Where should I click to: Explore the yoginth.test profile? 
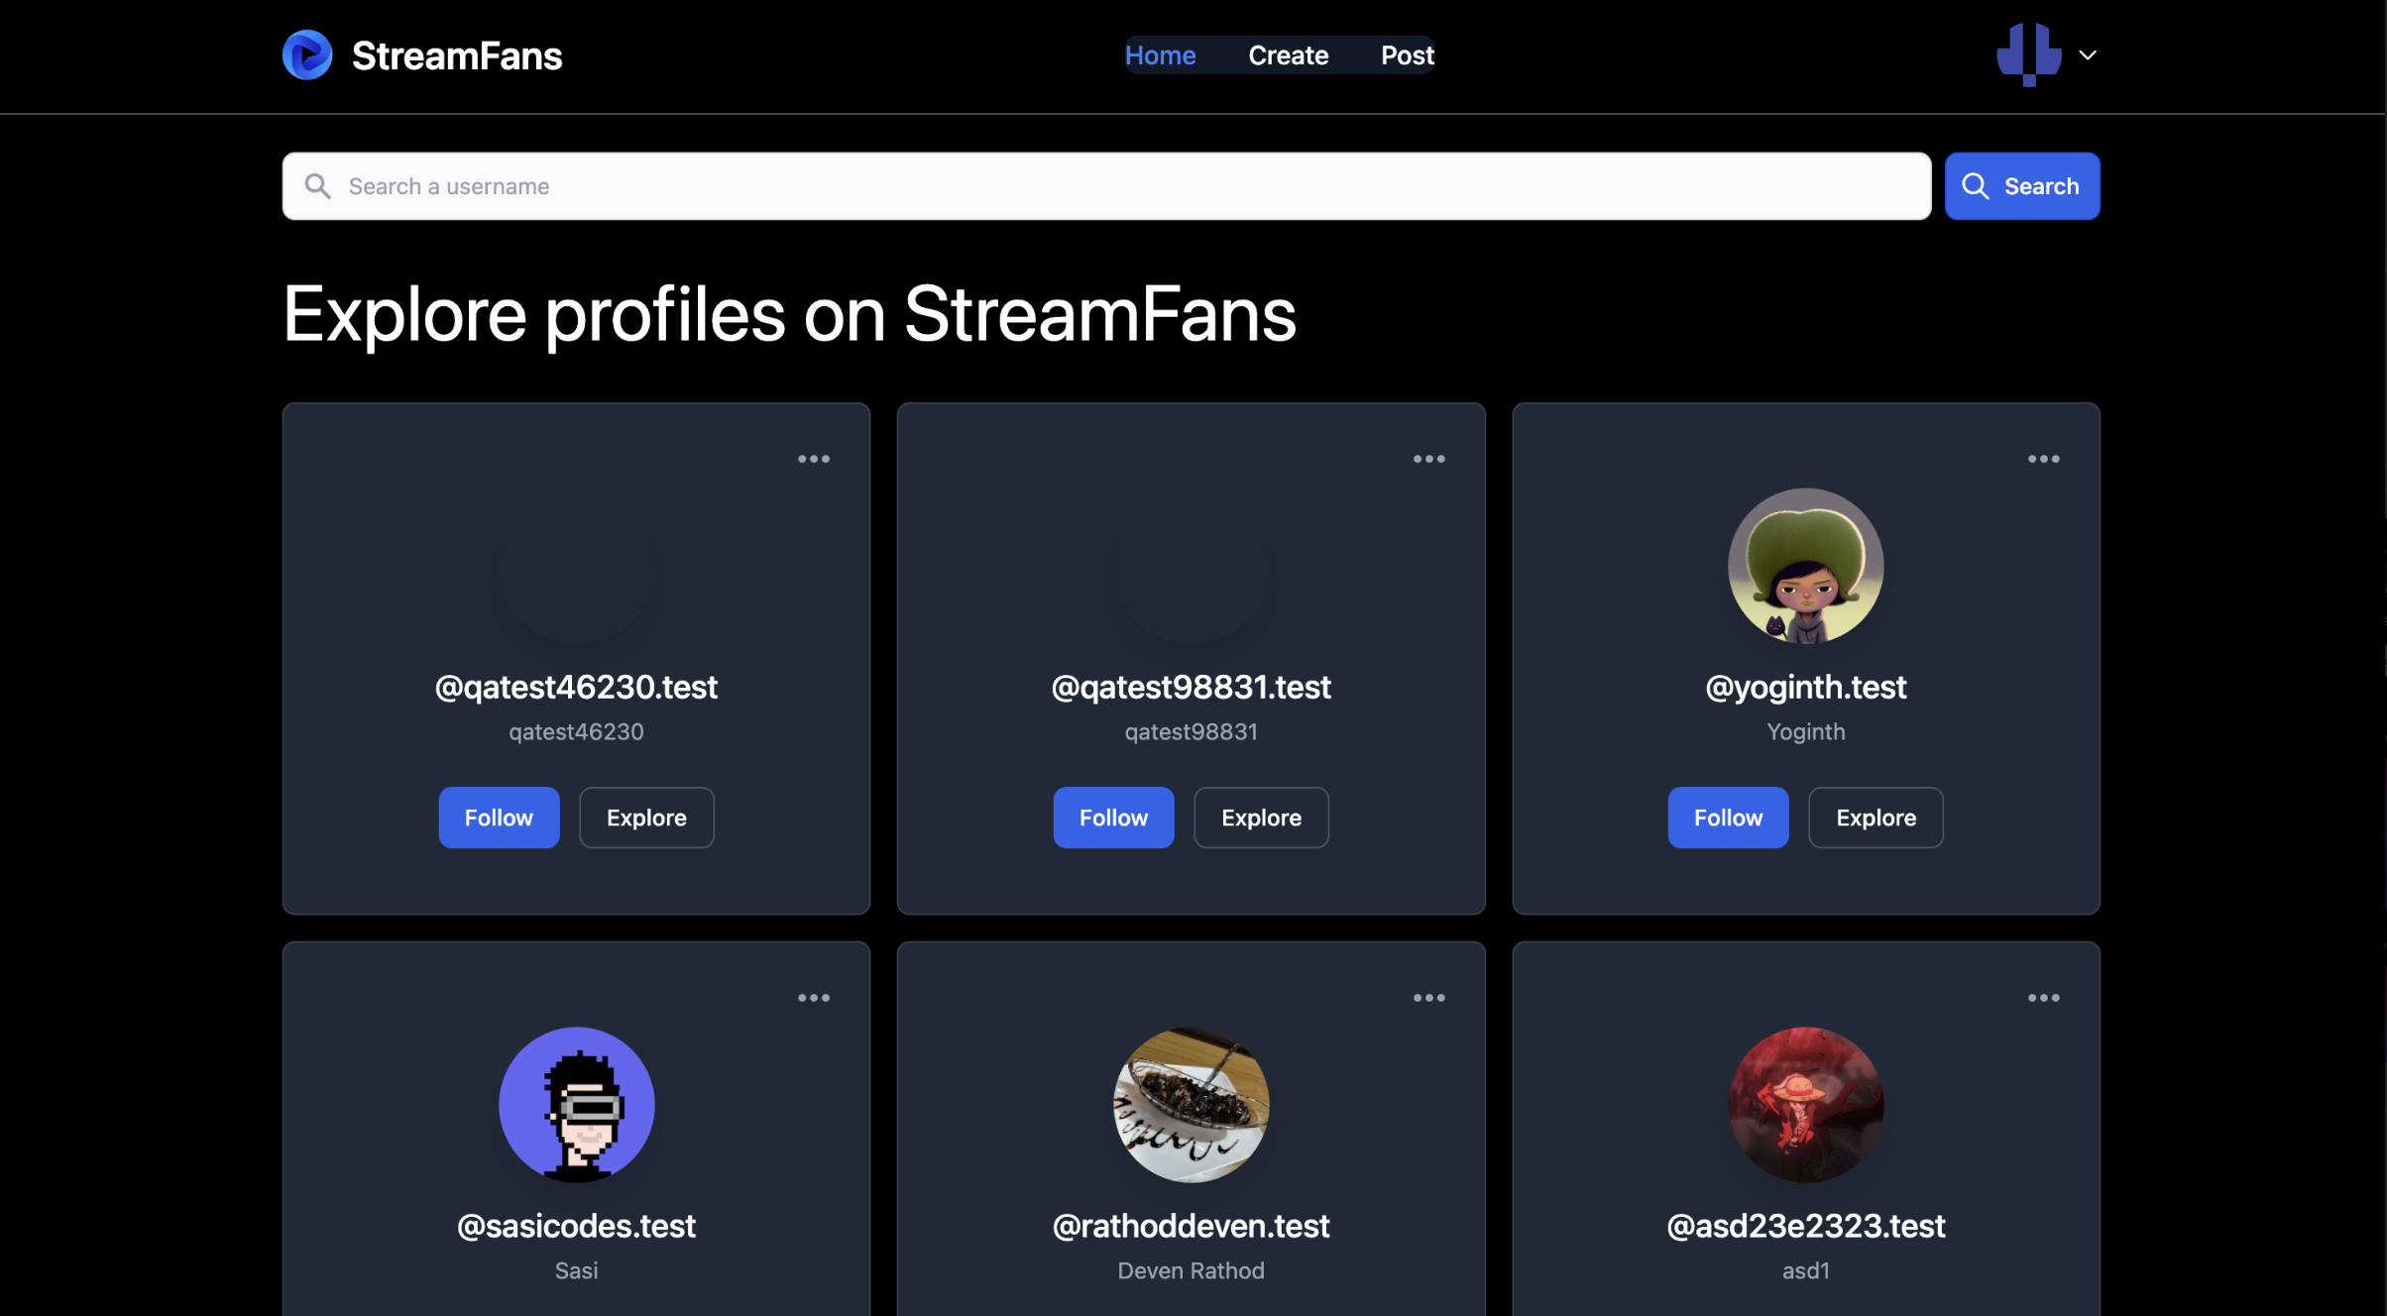coord(1875,818)
